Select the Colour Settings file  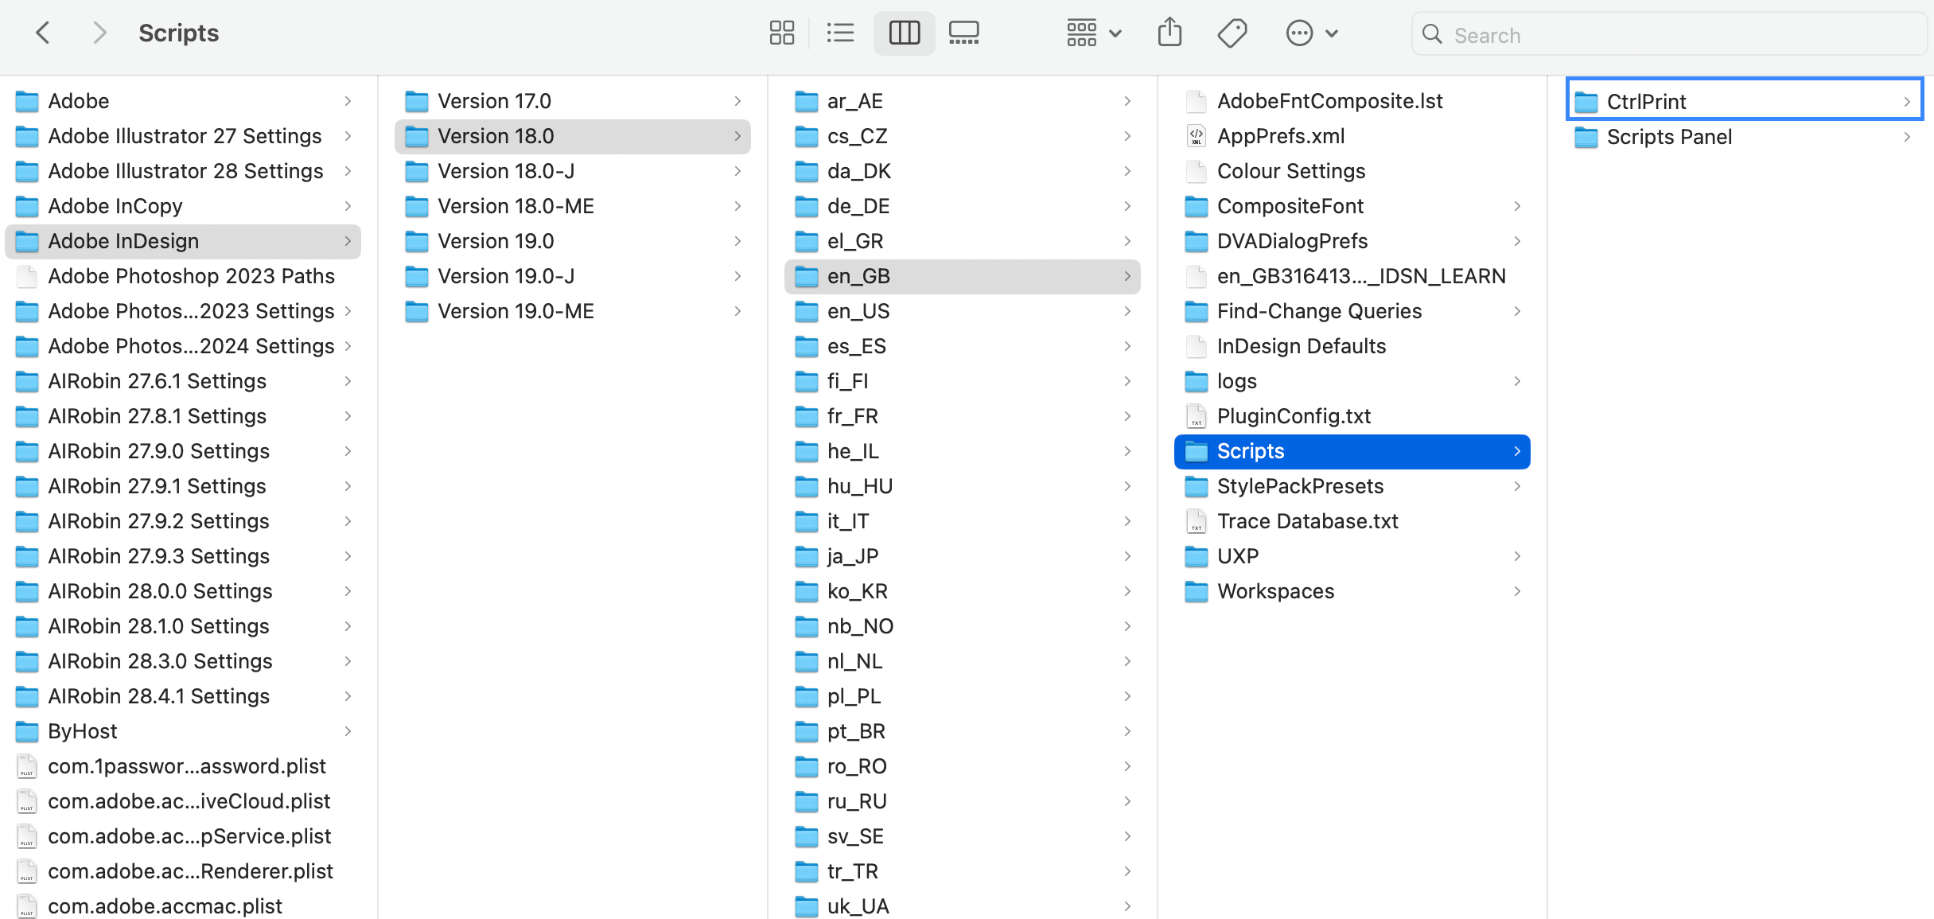1352,171
